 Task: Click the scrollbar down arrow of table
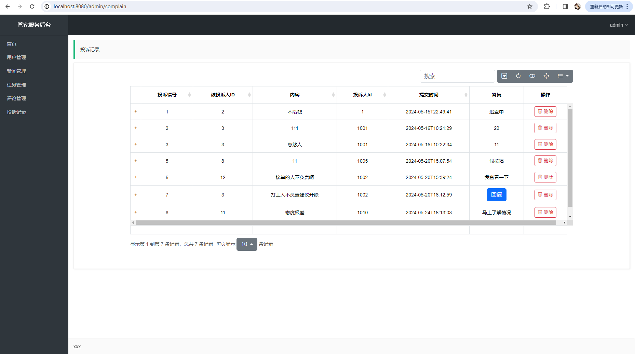click(x=570, y=217)
